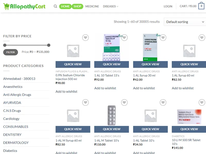This screenshot has height=154, width=206.
Task: Open 1-AL Tablet 10's title
Action: coord(144,140)
